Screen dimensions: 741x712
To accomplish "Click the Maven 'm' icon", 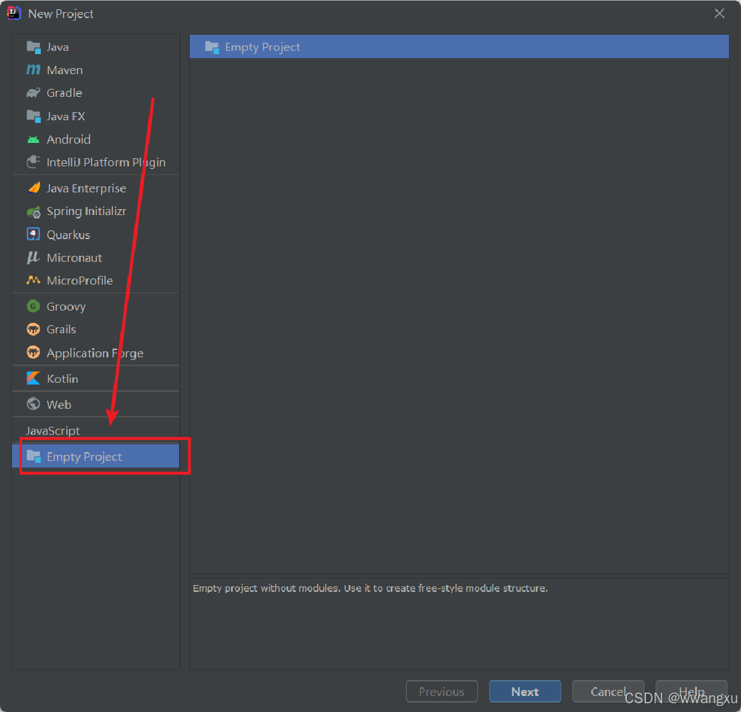I will (33, 70).
